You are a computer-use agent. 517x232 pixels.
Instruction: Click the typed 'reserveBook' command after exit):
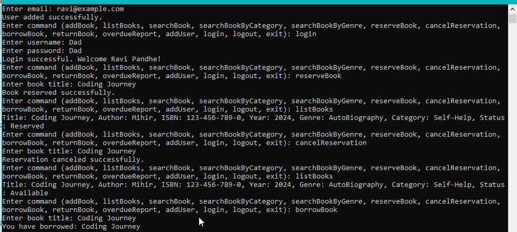click(318, 76)
